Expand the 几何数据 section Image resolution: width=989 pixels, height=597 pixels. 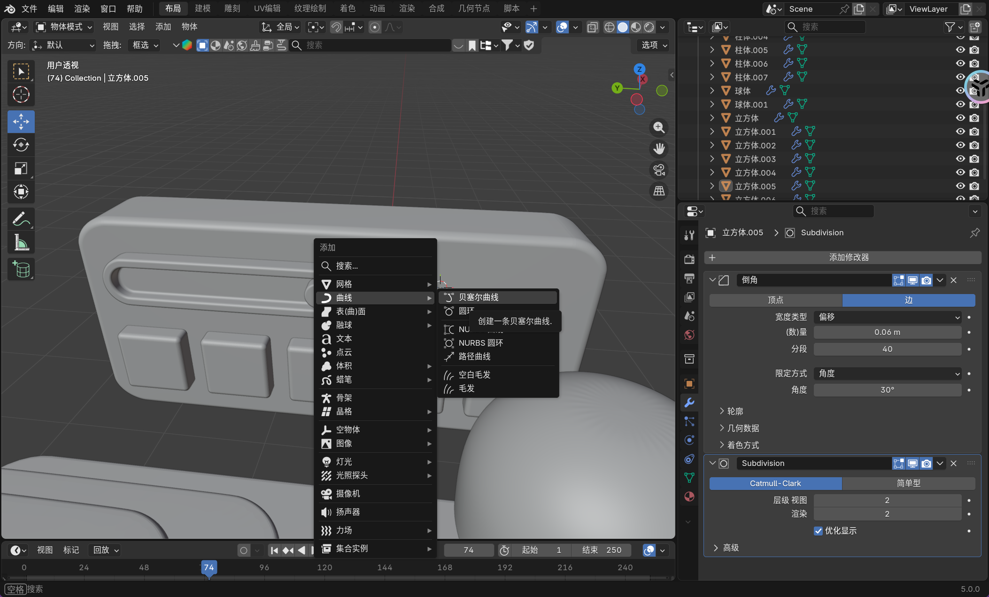743,428
